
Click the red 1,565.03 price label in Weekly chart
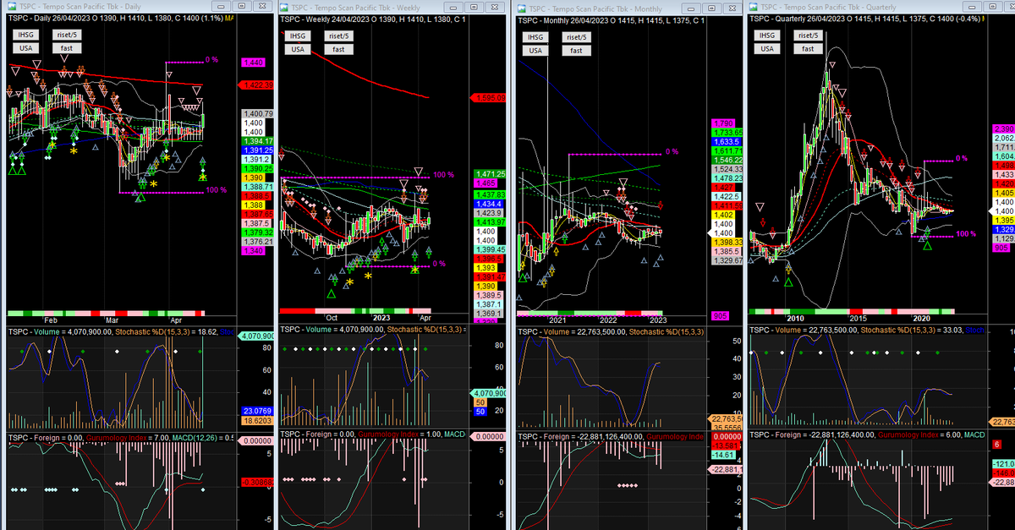tap(489, 98)
